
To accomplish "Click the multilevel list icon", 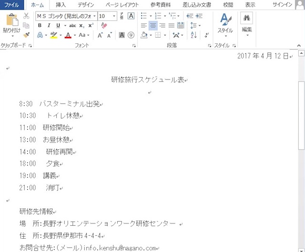I will click(173, 16).
